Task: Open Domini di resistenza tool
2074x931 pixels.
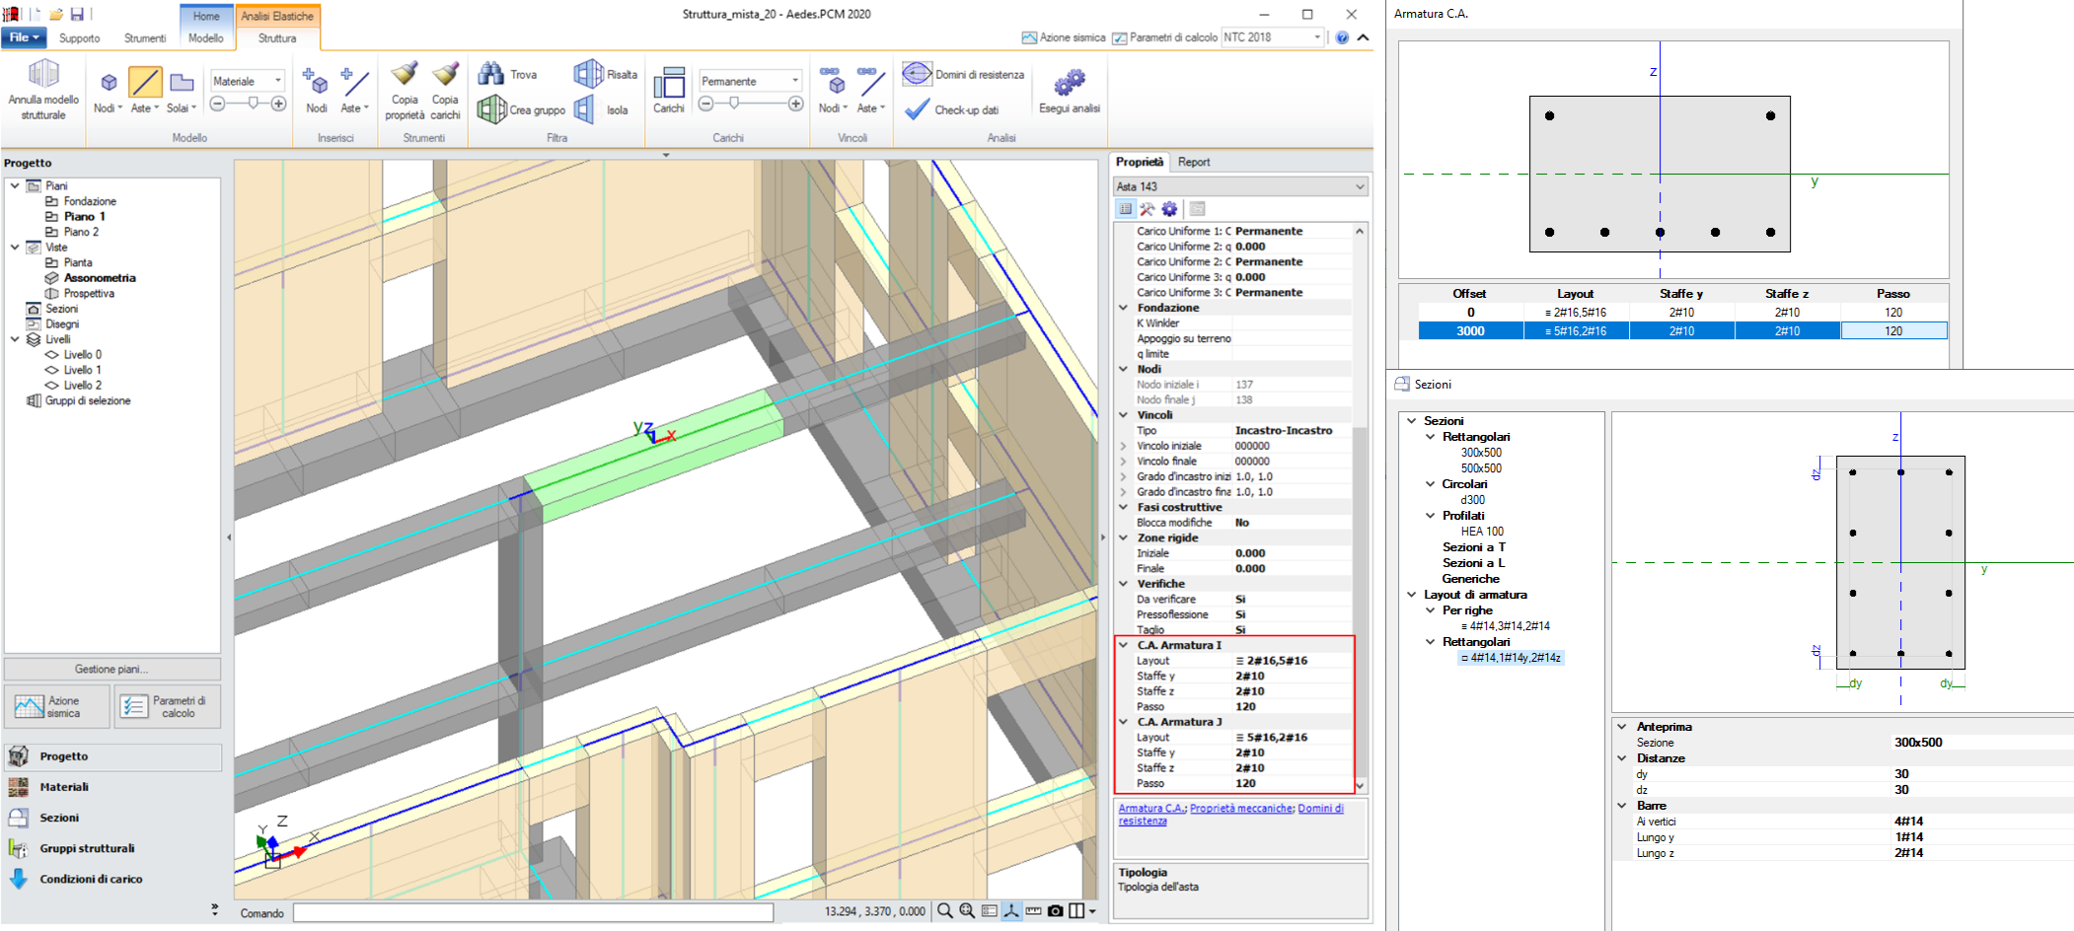Action: (x=918, y=74)
